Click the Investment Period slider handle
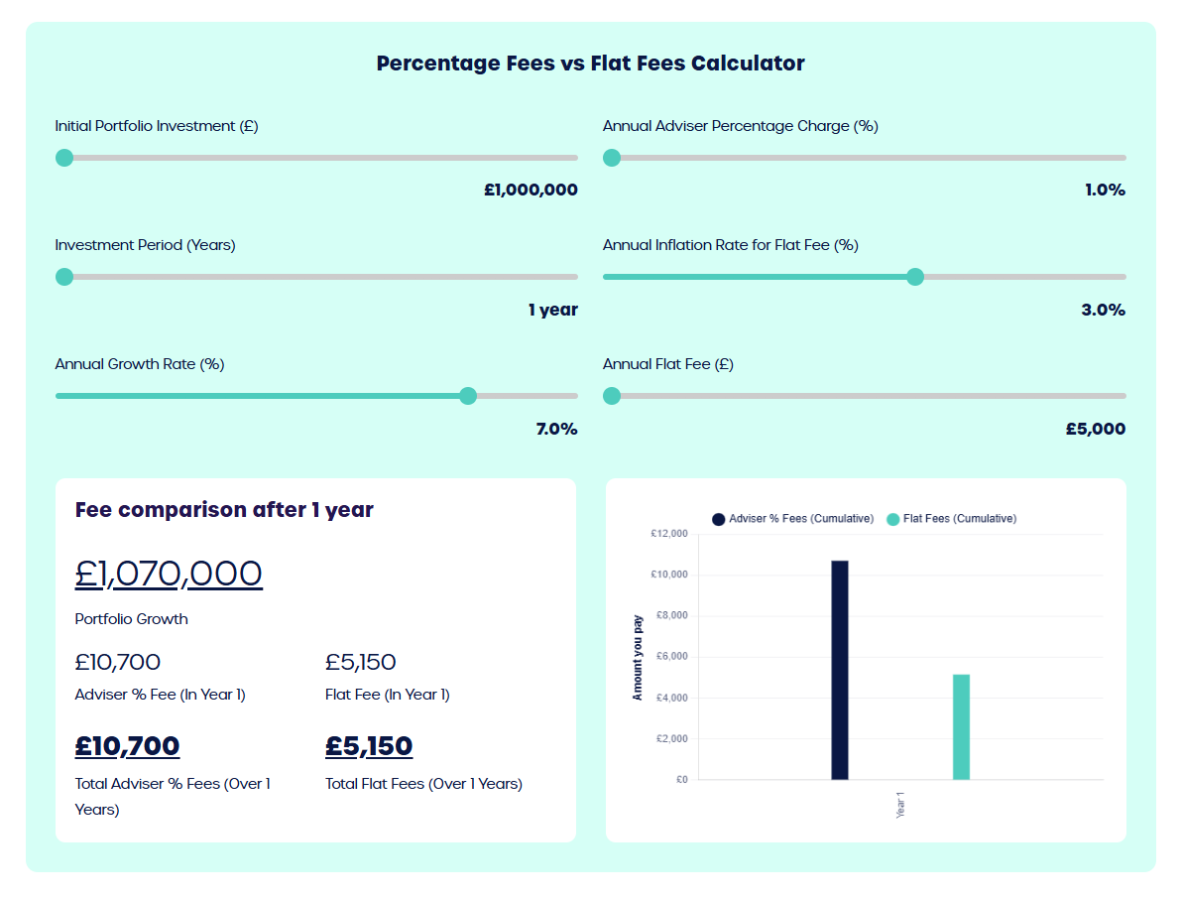The height and width of the screenshot is (899, 1181). pos(64,277)
